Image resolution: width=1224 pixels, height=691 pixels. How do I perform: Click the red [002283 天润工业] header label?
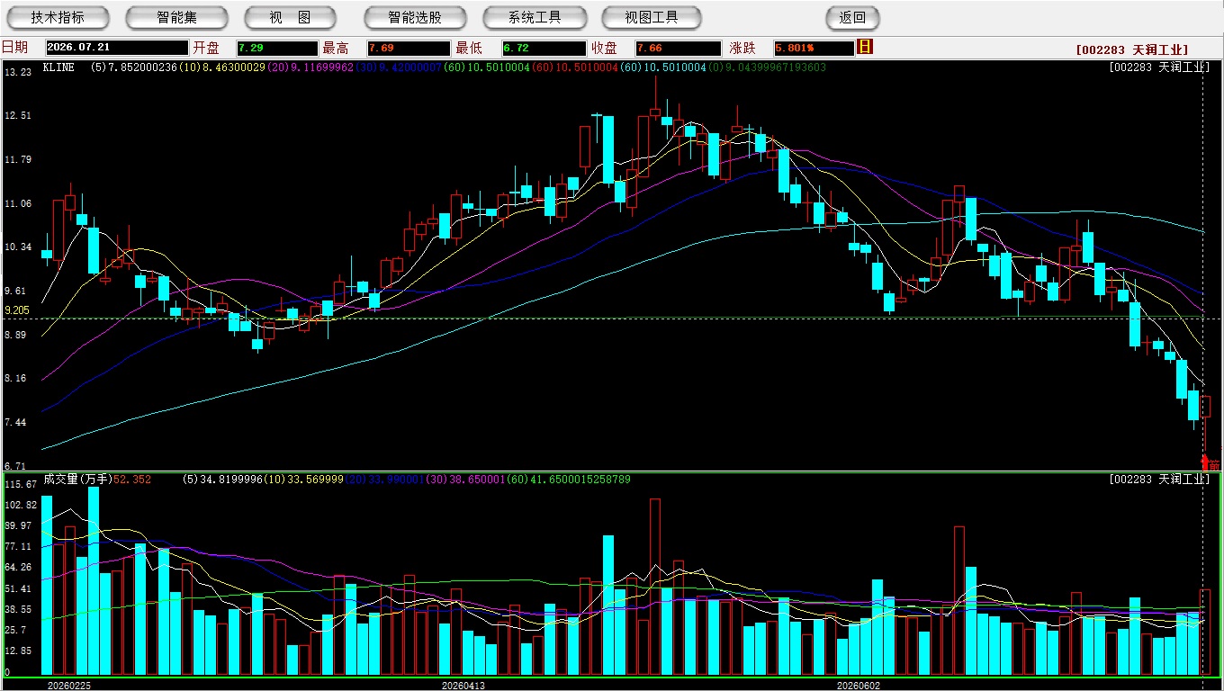[1132, 50]
